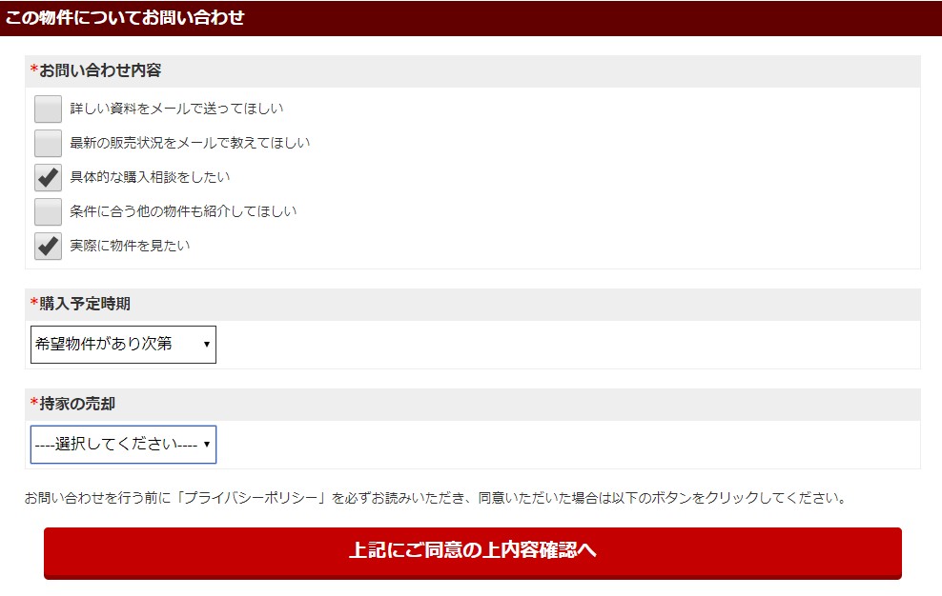
Task: Uncheck the 具体的な購入相談をしたい checkbox
Action: pyautogui.click(x=48, y=177)
